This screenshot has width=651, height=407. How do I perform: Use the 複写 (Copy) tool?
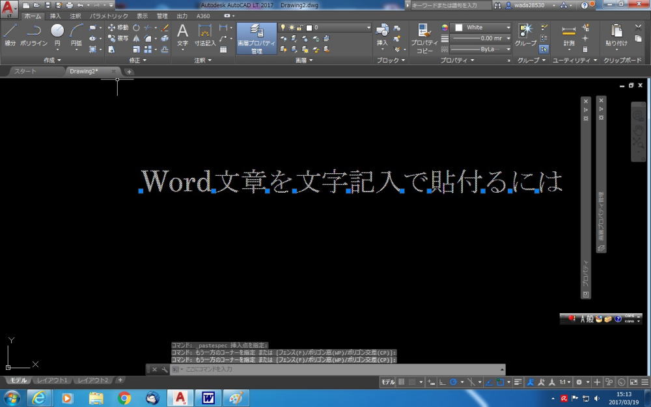point(118,38)
